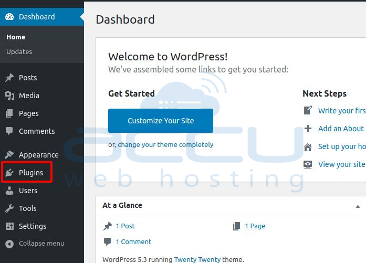Click the comment bubble icon next to 1 Comment

pos(107,242)
